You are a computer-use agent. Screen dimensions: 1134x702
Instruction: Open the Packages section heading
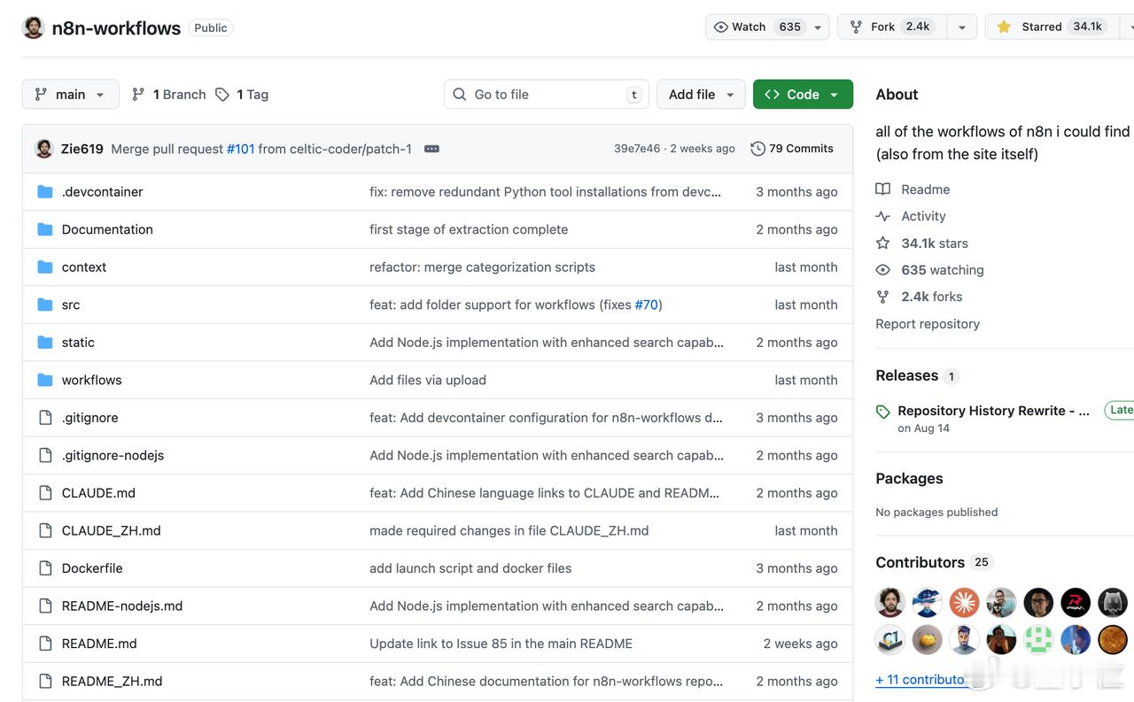tap(909, 479)
